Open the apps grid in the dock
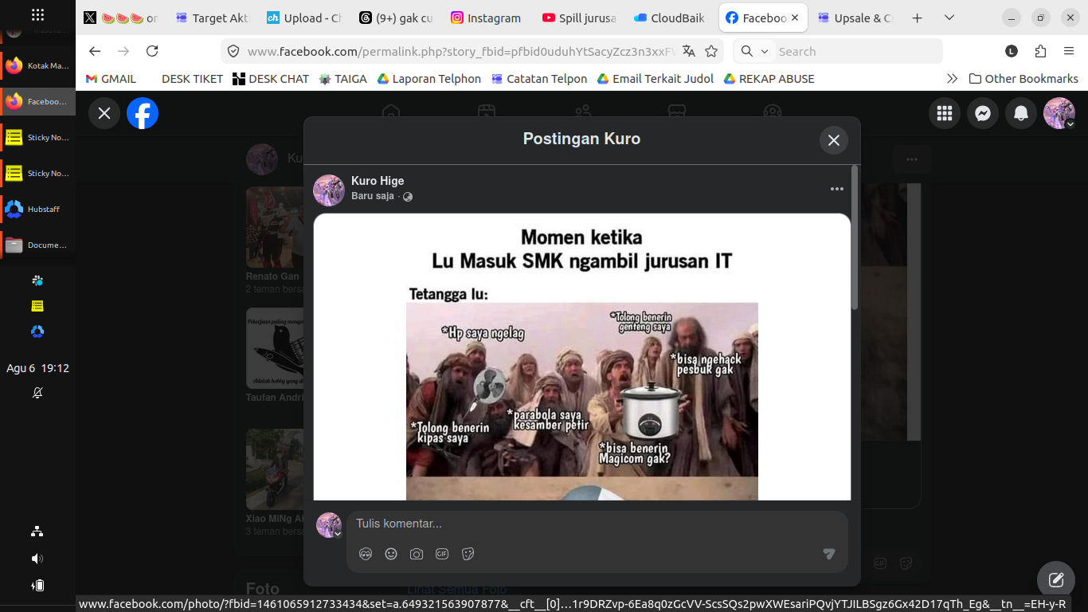 37,14
